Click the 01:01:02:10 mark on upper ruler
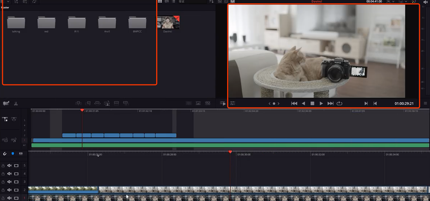 coord(145,111)
